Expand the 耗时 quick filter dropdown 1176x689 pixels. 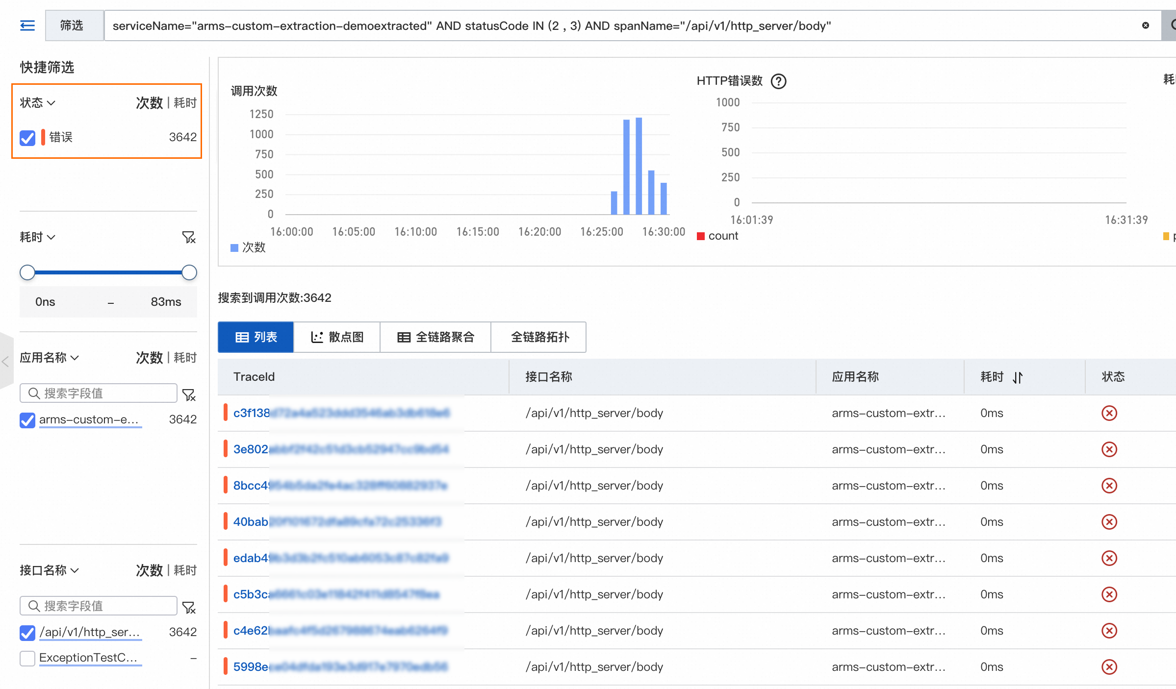pos(38,237)
